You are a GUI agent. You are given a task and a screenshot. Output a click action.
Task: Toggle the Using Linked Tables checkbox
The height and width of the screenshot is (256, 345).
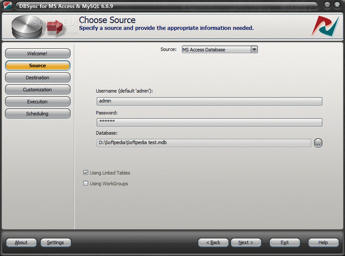pos(86,173)
